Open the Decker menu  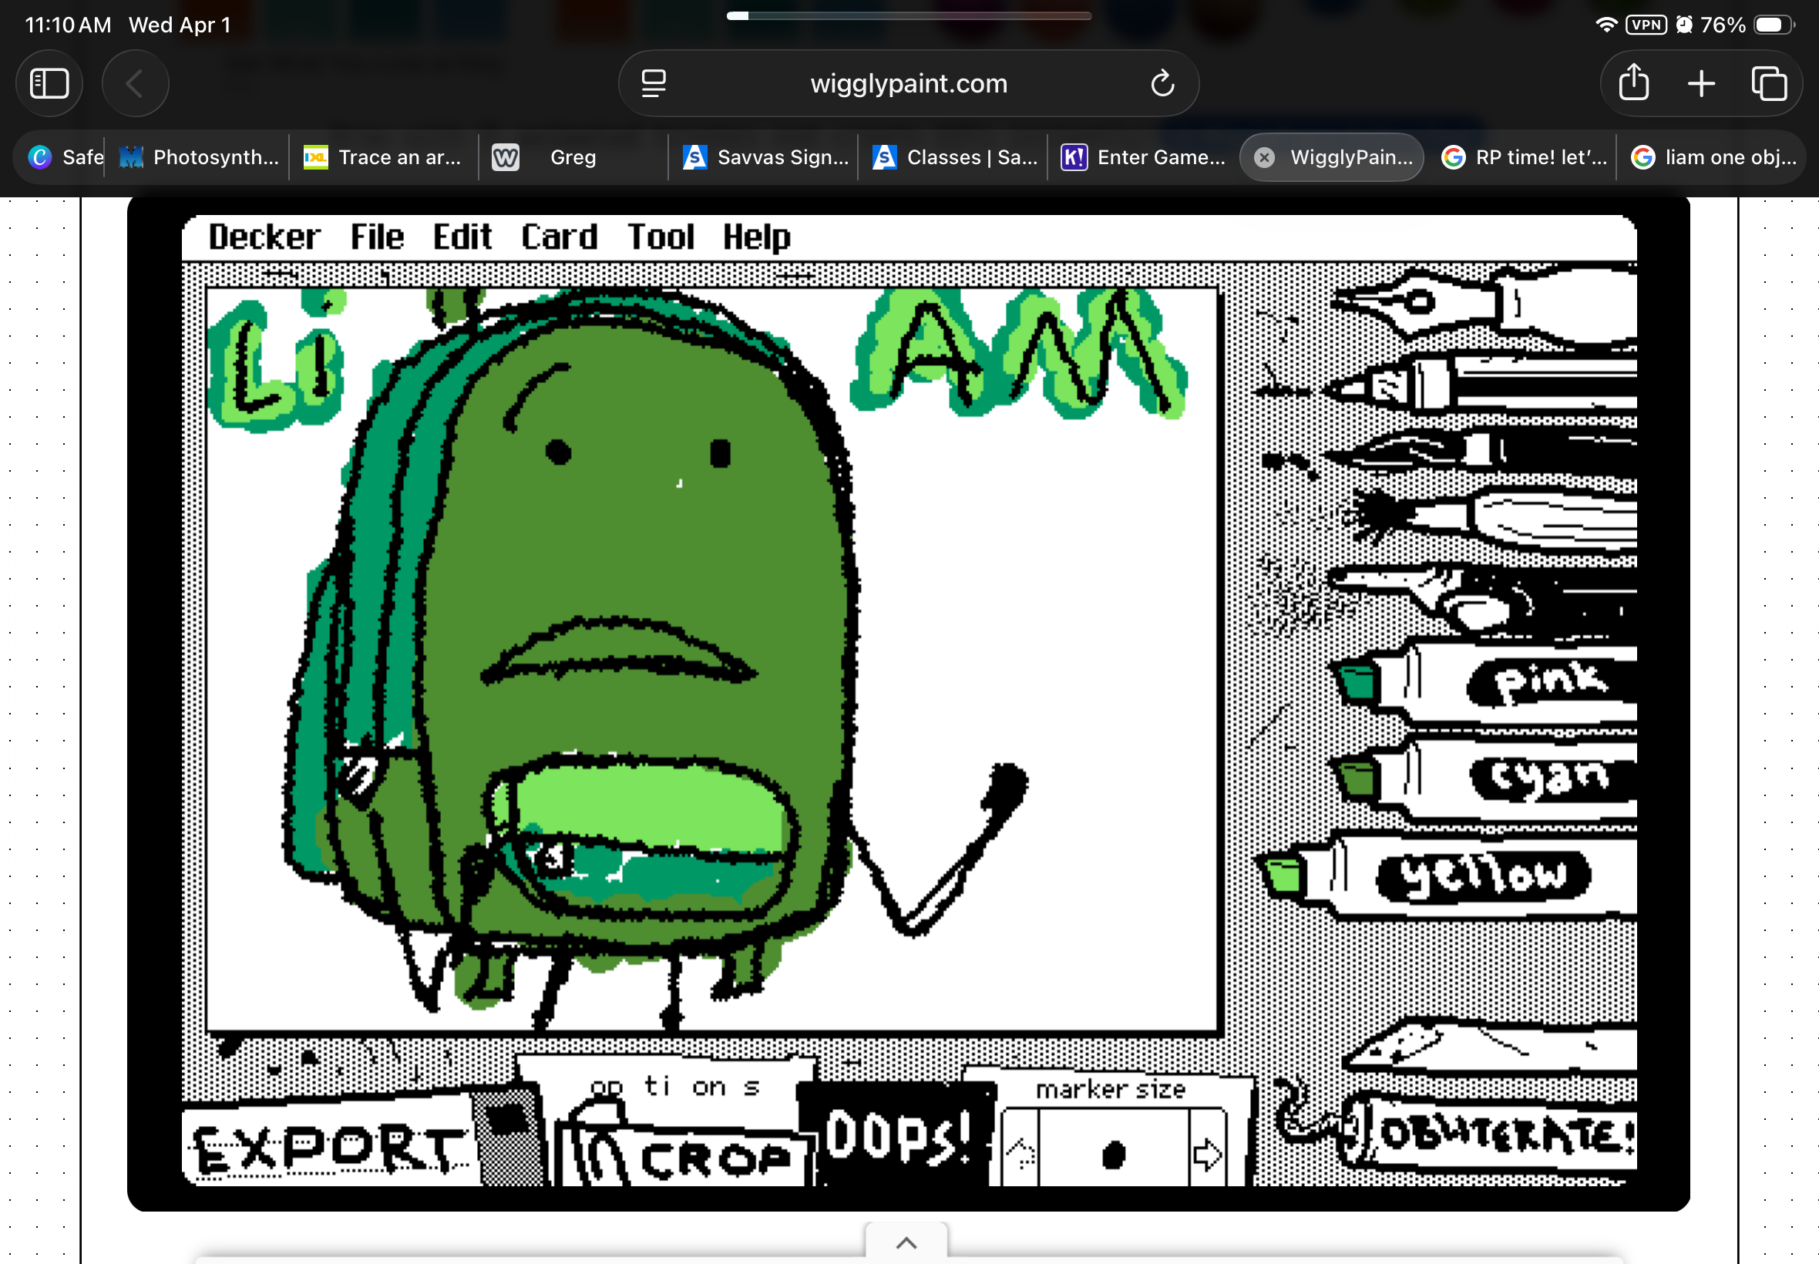(264, 237)
